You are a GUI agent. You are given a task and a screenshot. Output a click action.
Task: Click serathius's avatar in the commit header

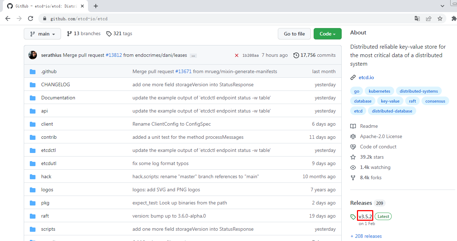(x=33, y=55)
